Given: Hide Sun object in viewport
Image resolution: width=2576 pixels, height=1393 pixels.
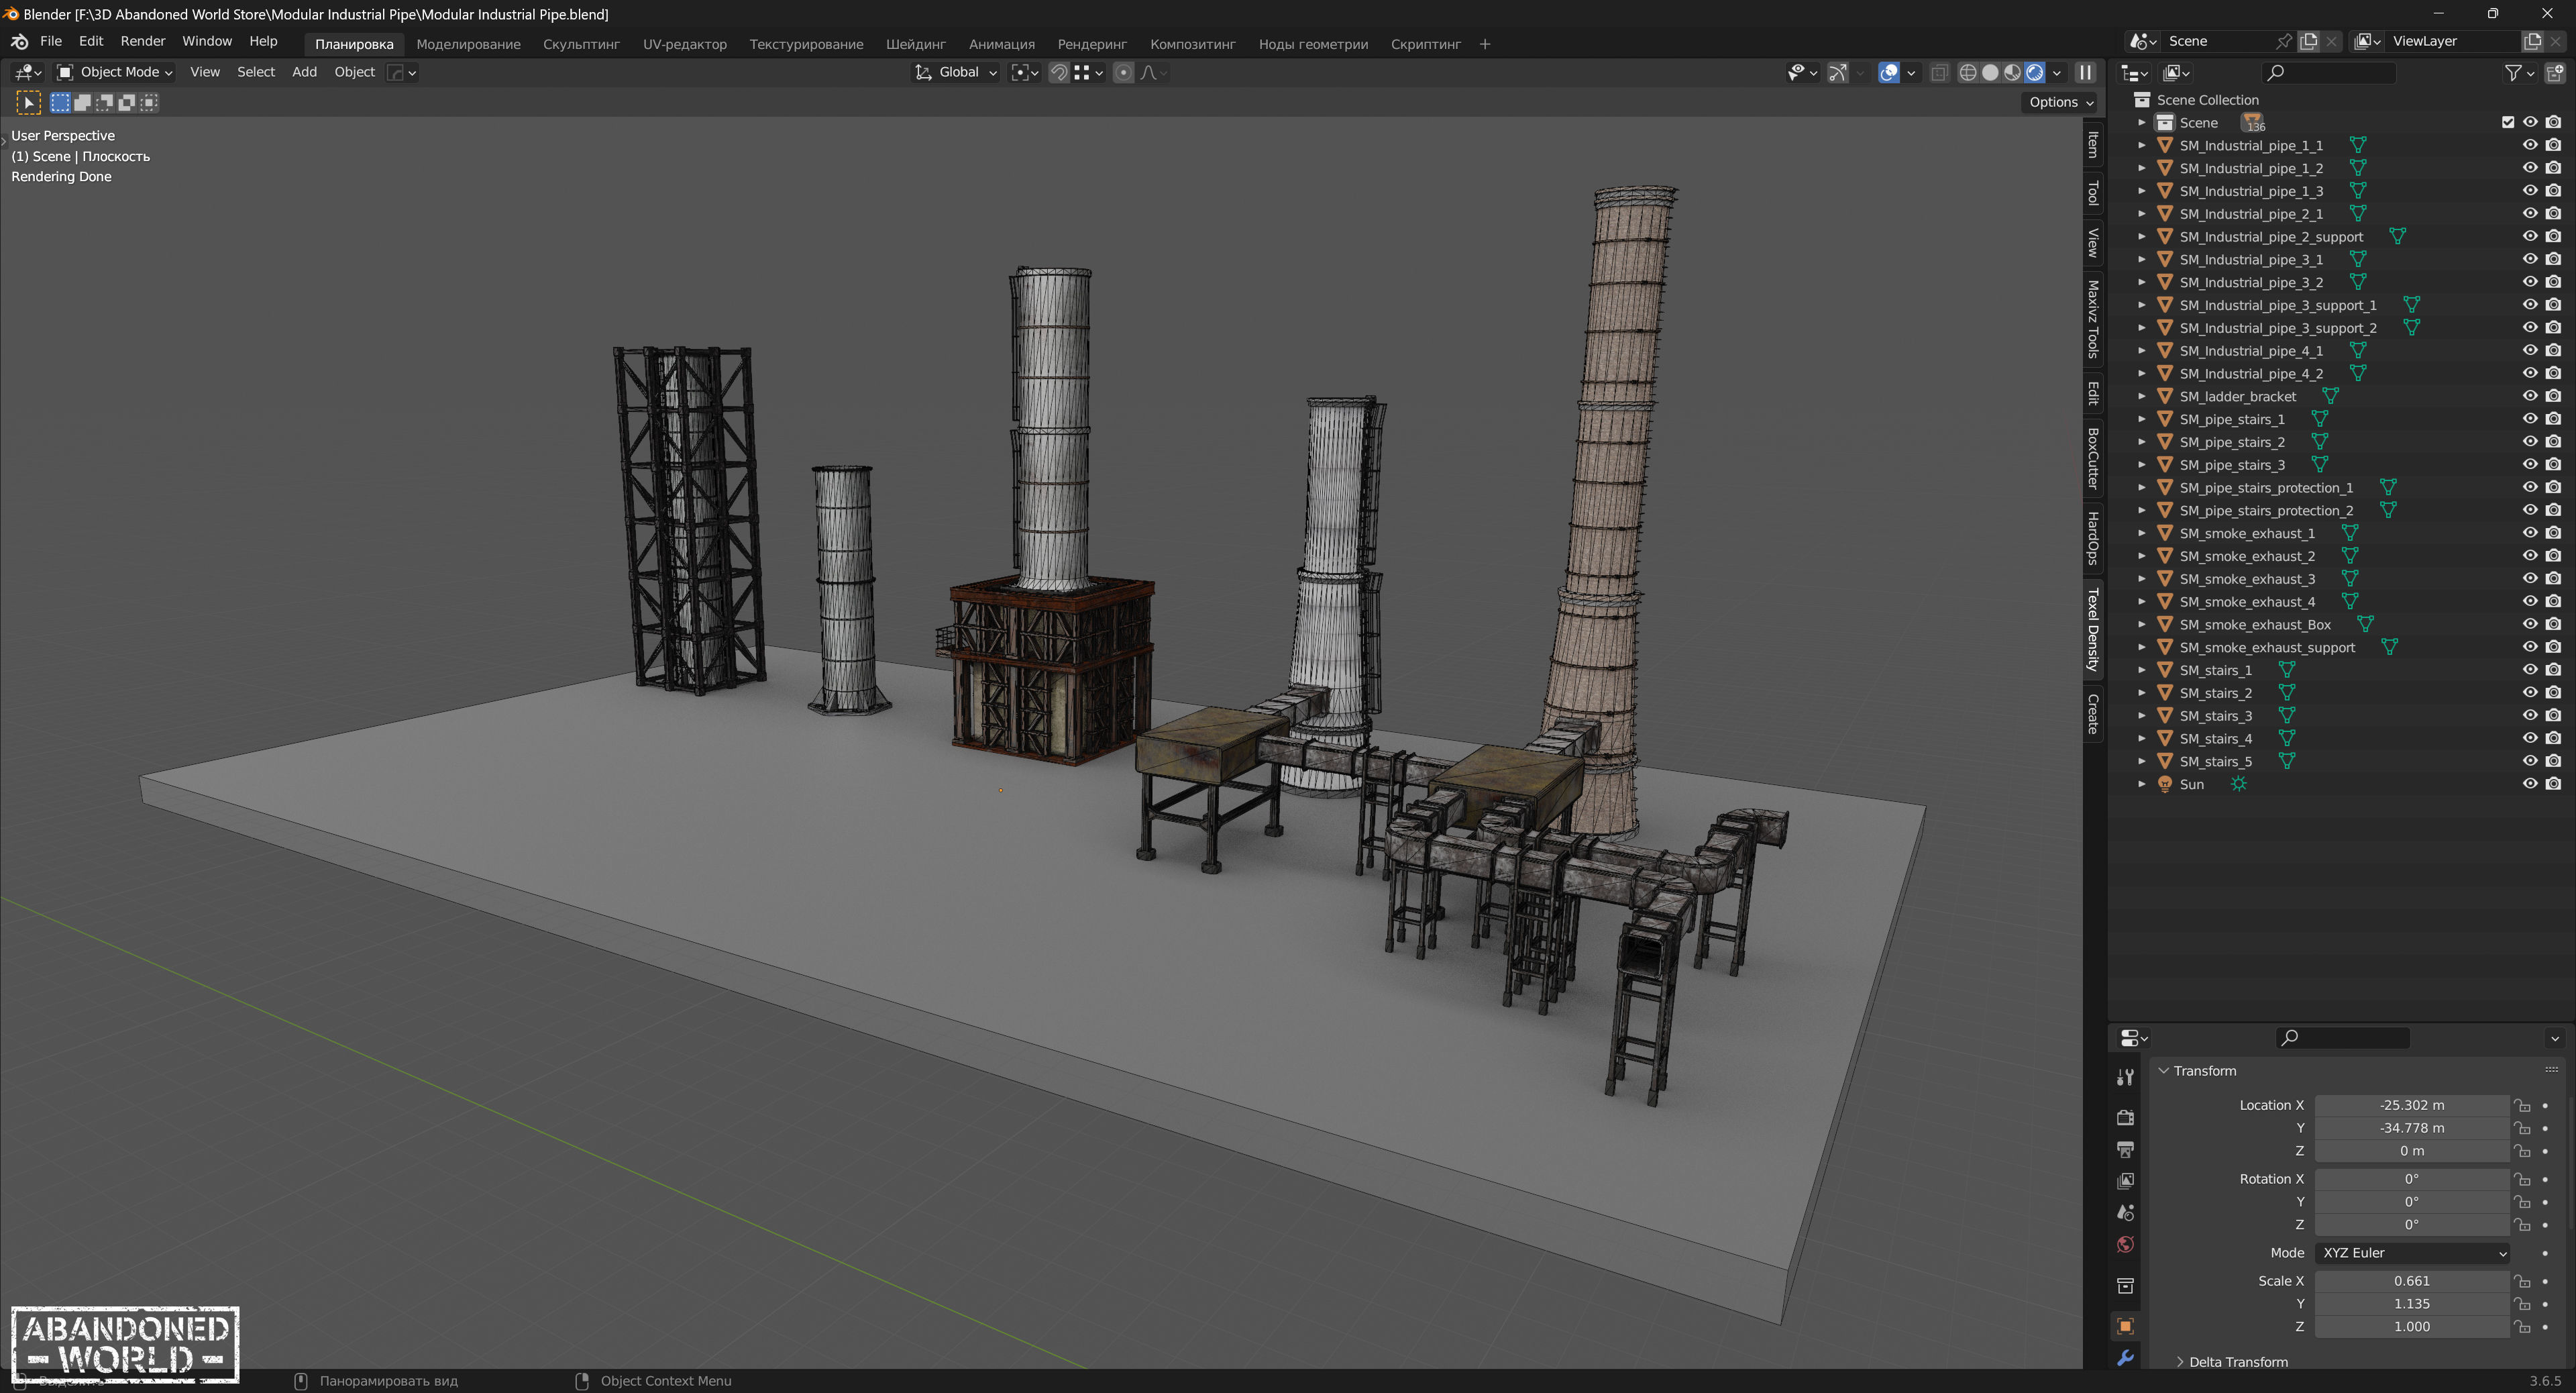Looking at the screenshot, I should 2530,784.
